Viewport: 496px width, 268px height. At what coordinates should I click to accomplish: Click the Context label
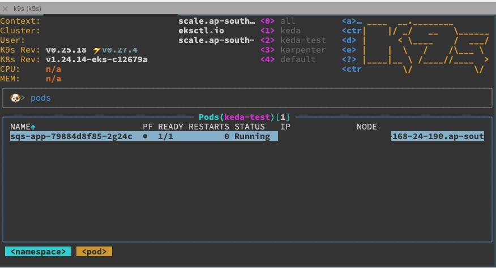20,21
